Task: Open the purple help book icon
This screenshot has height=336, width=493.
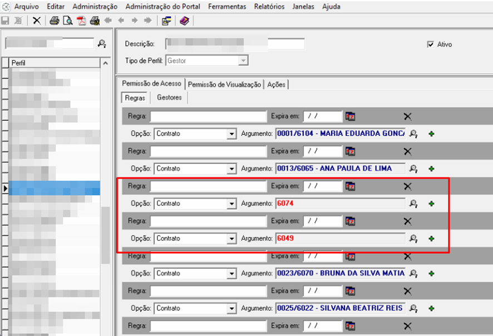Action: (x=184, y=21)
